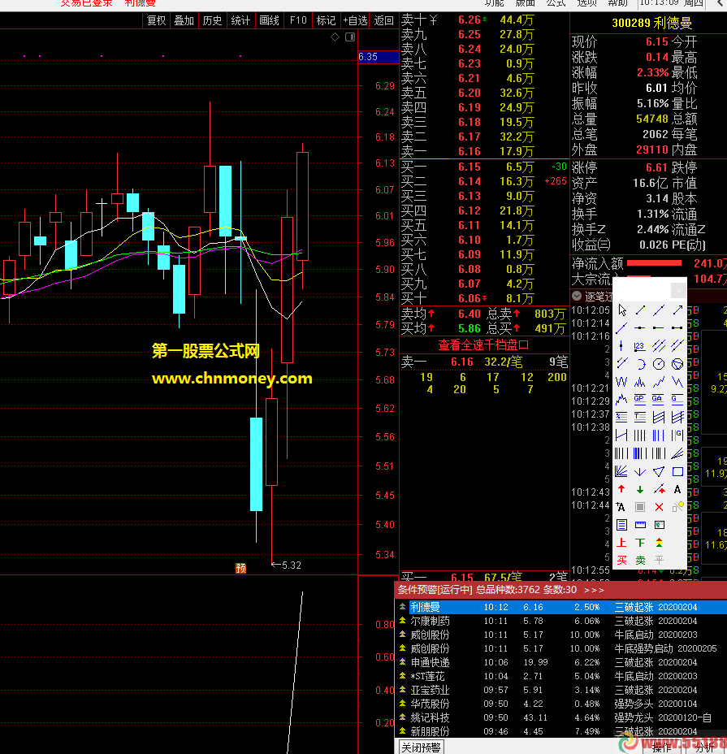727x754 pixels.
Task: Choose the T lines tool
Action: tap(640, 417)
